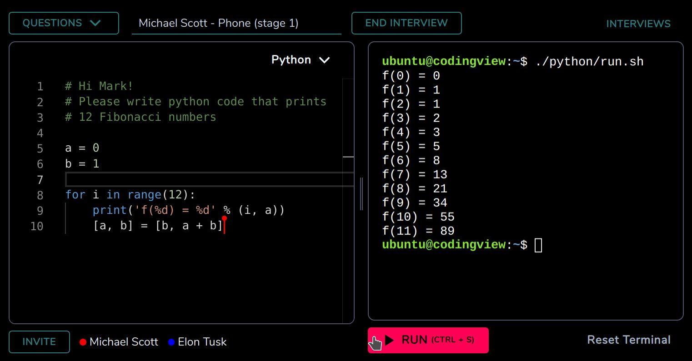Click Reset Terminal to clear output
This screenshot has width=692, height=361.
(629, 339)
